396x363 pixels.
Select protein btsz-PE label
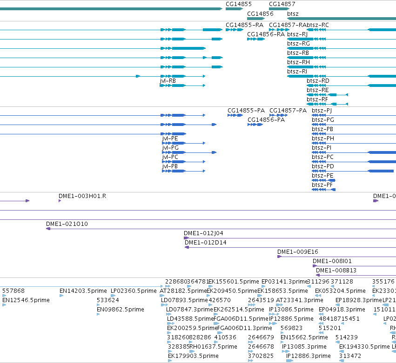click(x=323, y=176)
